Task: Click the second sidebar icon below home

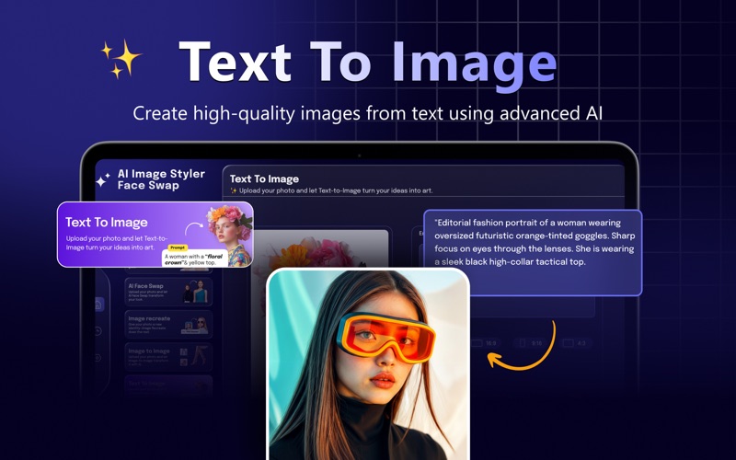Action: pyautogui.click(x=98, y=331)
